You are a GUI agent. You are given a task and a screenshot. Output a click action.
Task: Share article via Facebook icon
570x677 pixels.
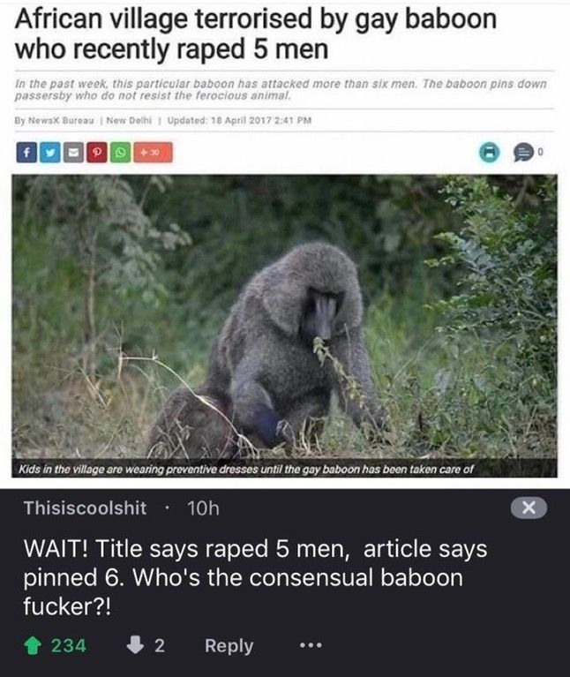point(26,153)
